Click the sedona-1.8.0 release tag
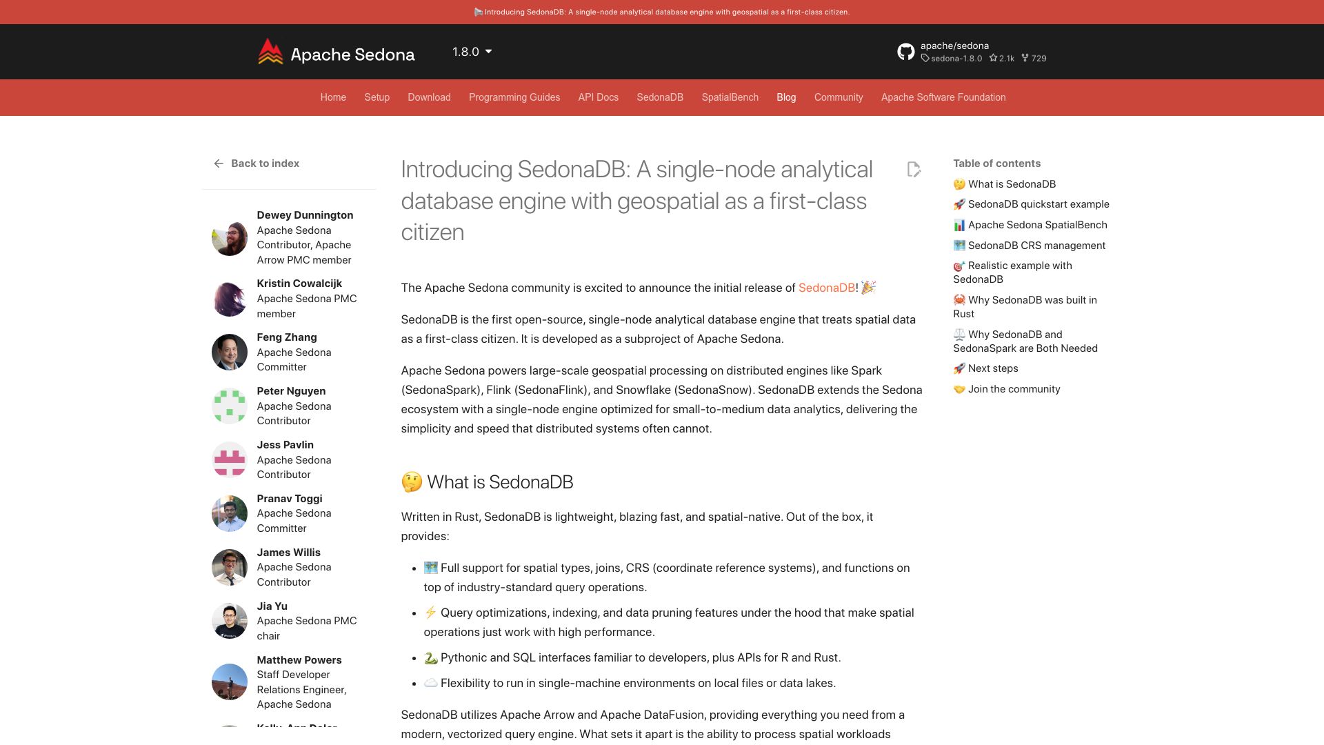This screenshot has height=745, width=1324. (x=952, y=59)
